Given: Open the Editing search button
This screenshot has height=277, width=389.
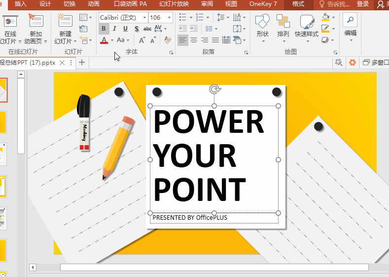Looking at the screenshot, I should [x=351, y=27].
